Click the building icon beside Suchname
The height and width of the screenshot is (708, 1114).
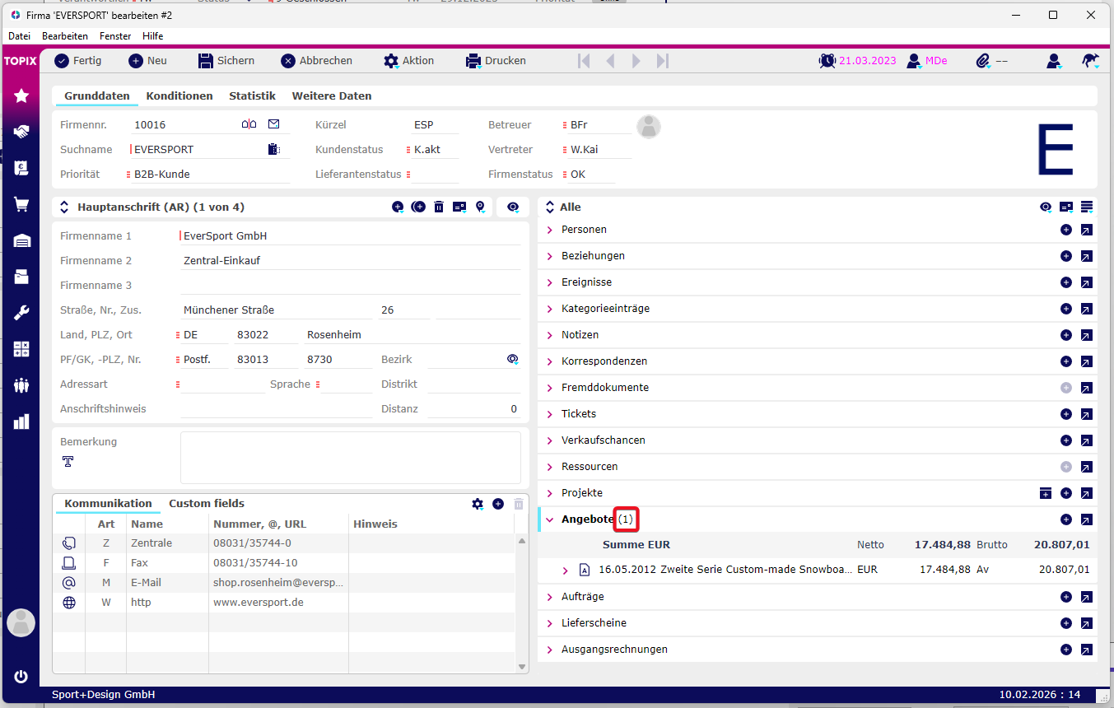pyautogui.click(x=274, y=150)
